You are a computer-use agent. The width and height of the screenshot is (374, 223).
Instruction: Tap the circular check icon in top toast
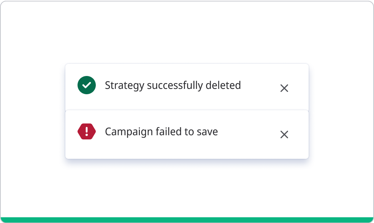[x=87, y=85]
